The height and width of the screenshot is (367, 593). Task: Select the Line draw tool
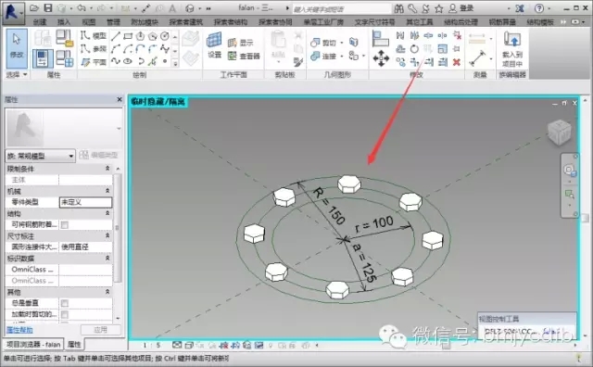pos(116,36)
